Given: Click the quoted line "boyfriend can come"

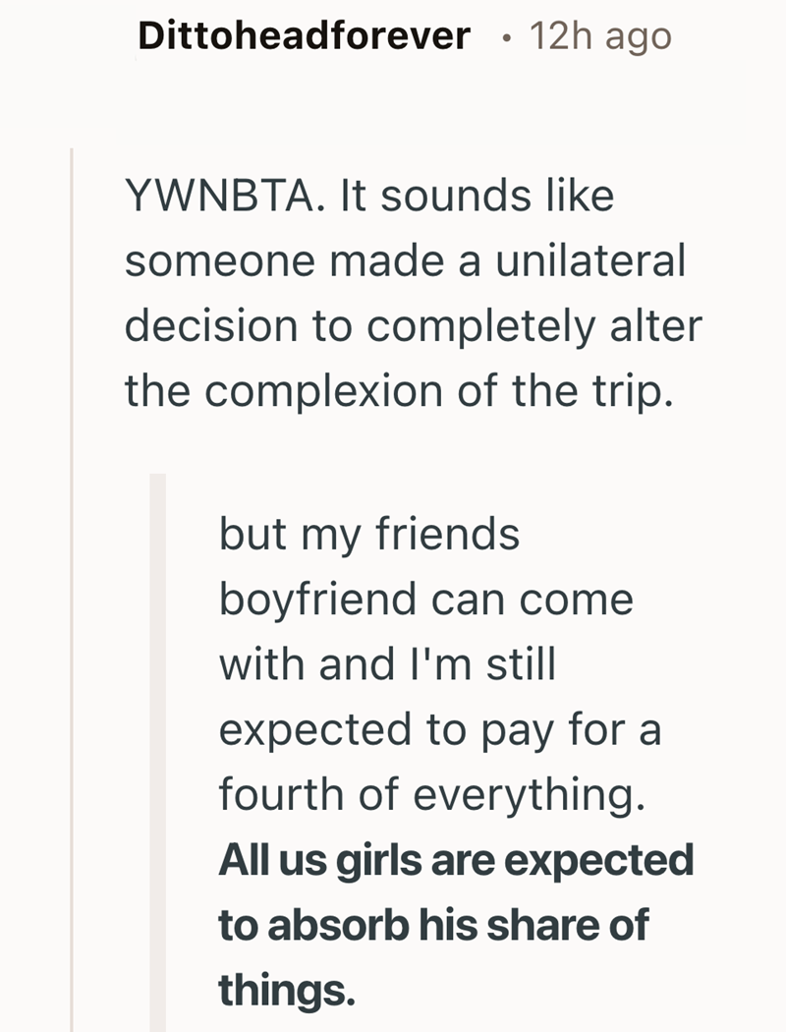Looking at the screenshot, I should 425,601.
